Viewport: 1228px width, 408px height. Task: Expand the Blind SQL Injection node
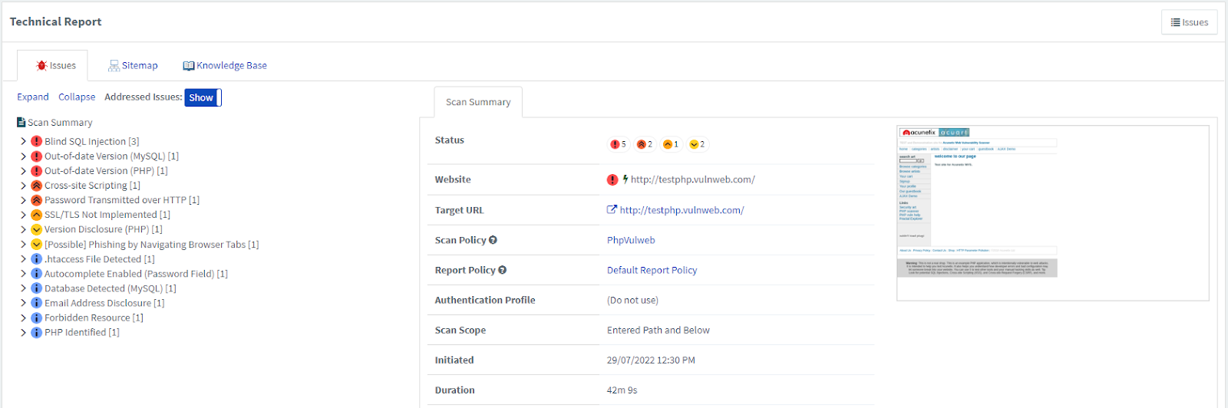pos(23,141)
